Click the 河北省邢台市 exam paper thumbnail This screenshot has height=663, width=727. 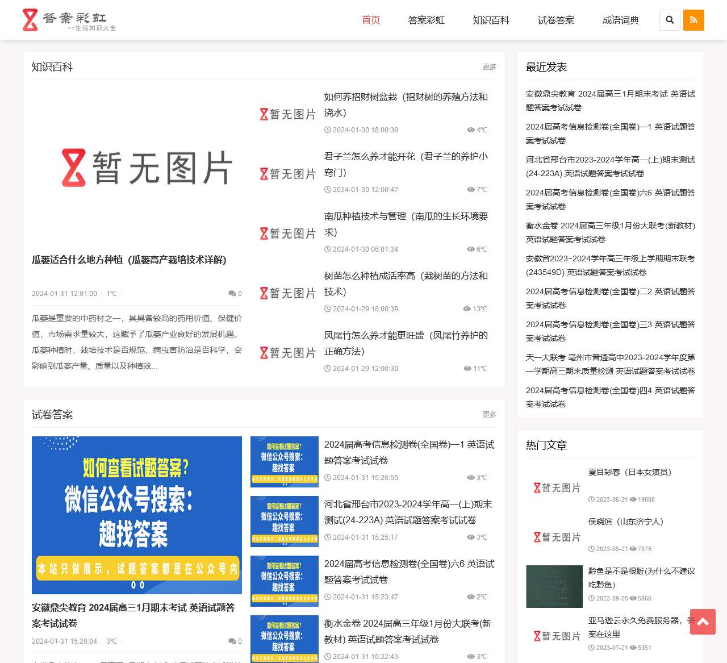[x=284, y=522]
